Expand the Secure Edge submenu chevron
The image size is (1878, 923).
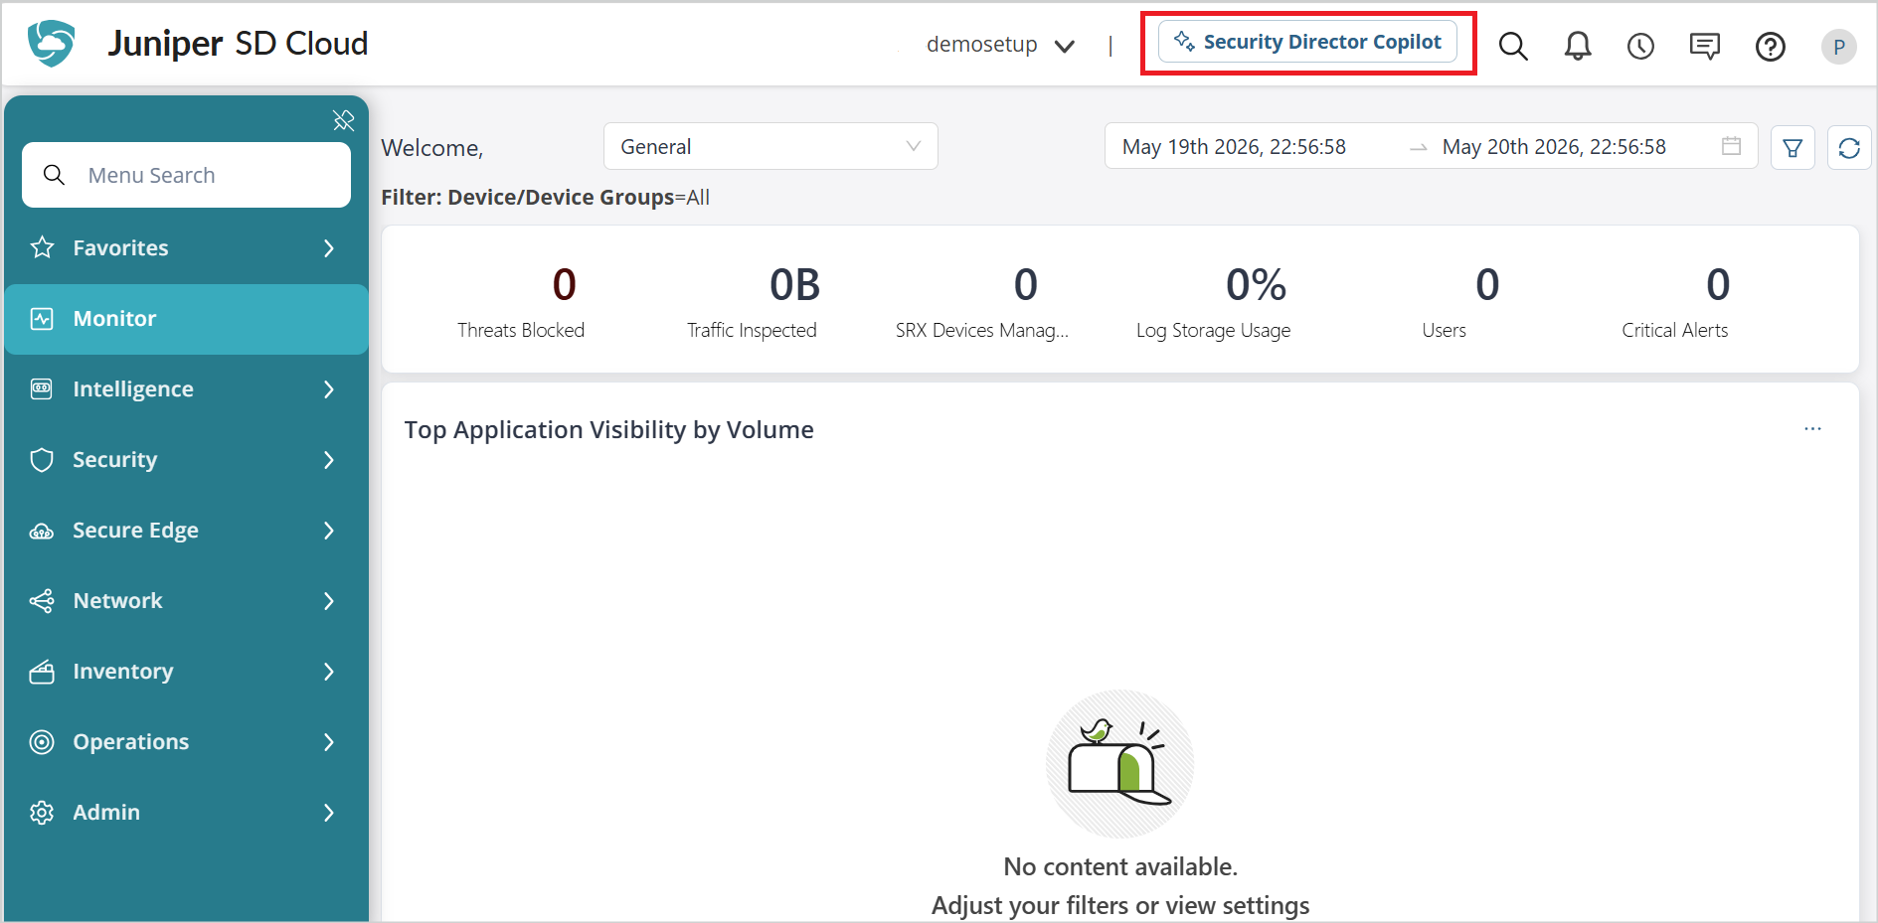(329, 531)
